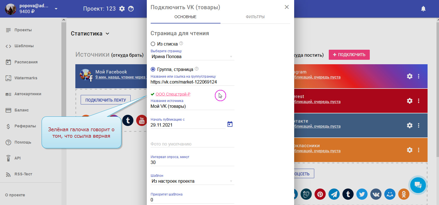Click the group link input field
The height and width of the screenshot is (205, 439).
(x=192, y=82)
